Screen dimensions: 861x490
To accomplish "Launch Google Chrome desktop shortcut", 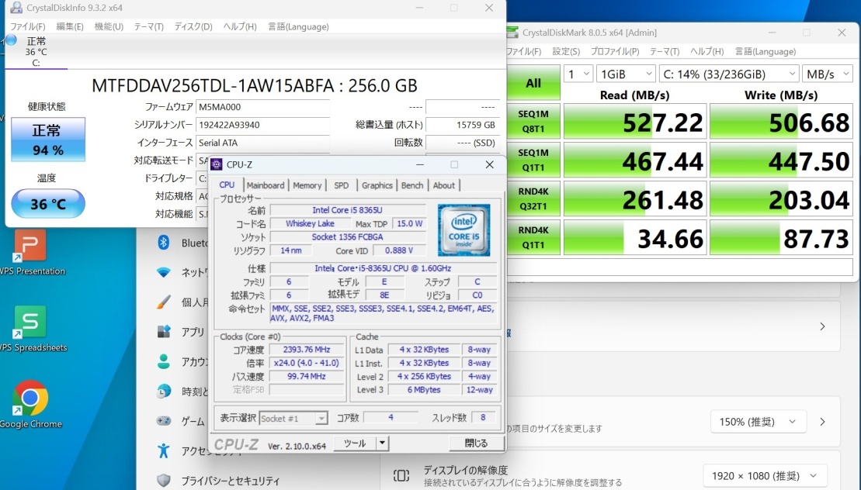I will 30,405.
